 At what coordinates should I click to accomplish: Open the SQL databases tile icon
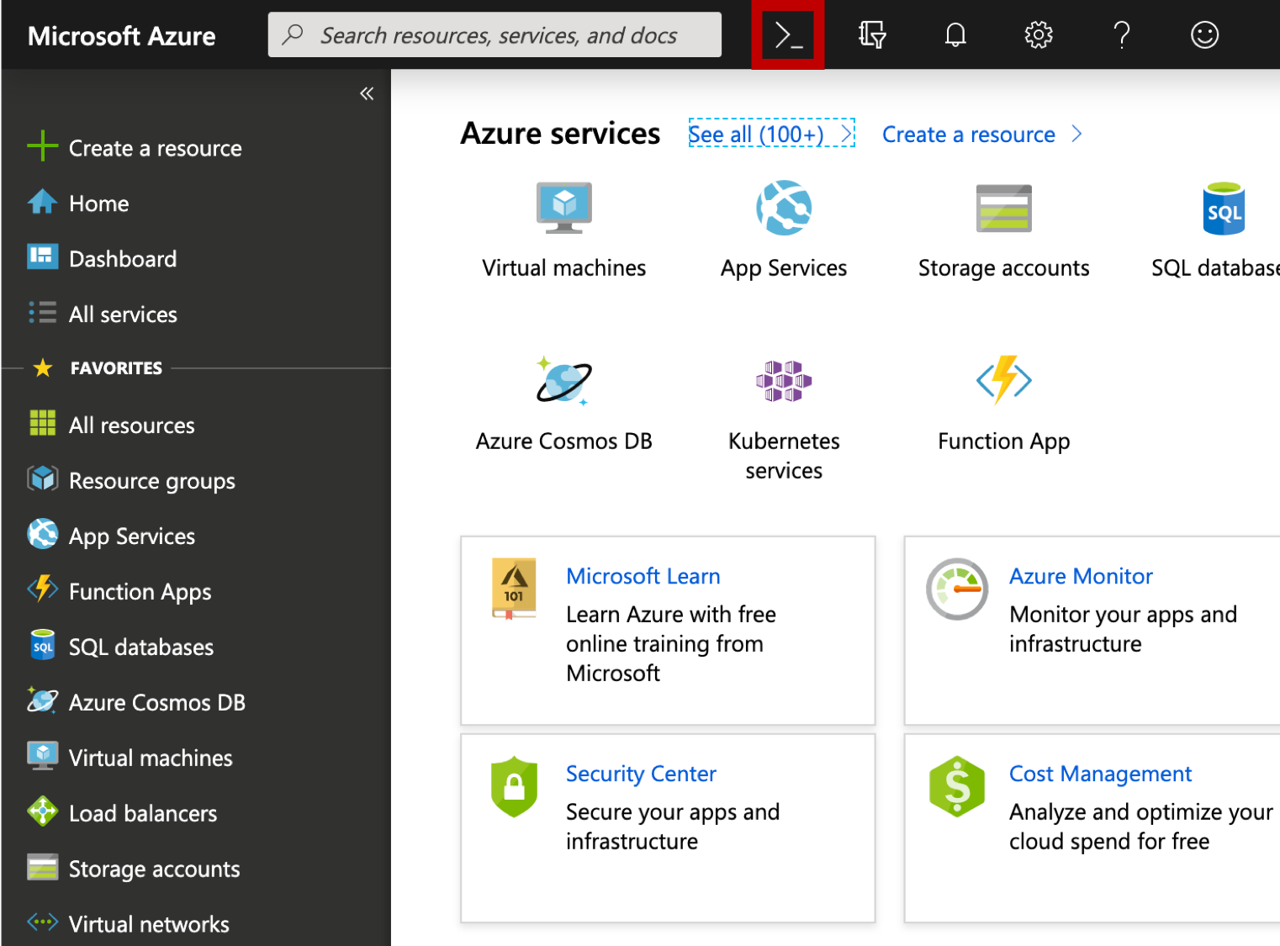[1224, 208]
